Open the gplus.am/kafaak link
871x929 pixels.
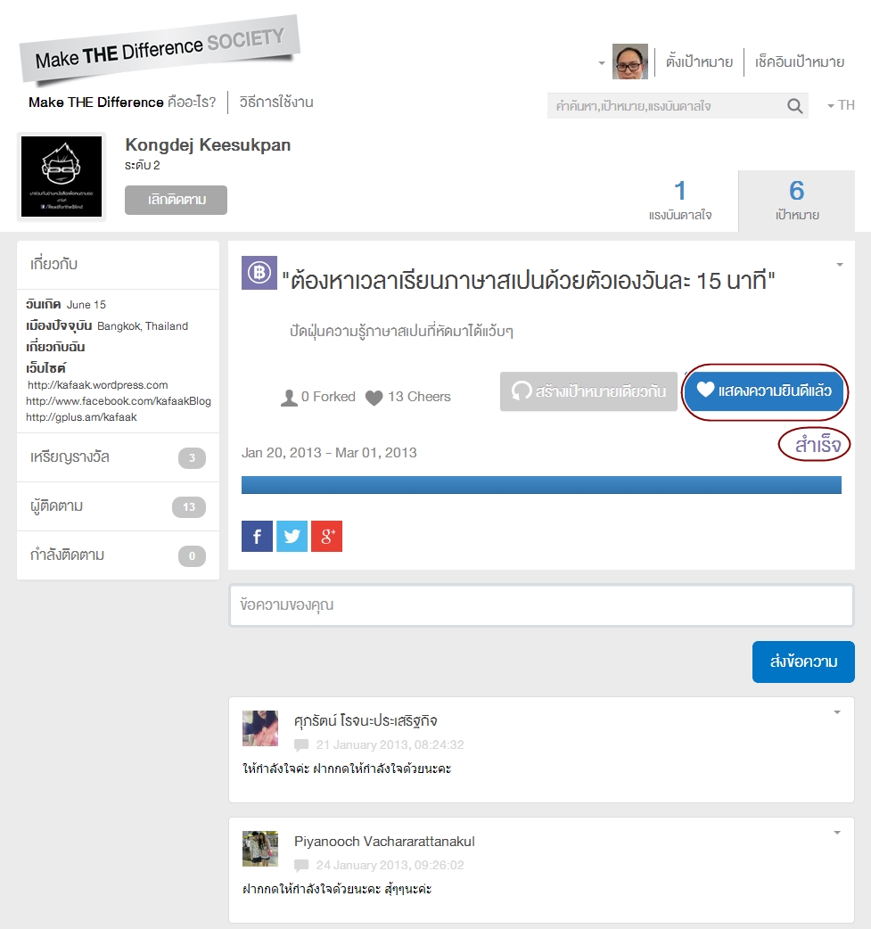(x=81, y=417)
